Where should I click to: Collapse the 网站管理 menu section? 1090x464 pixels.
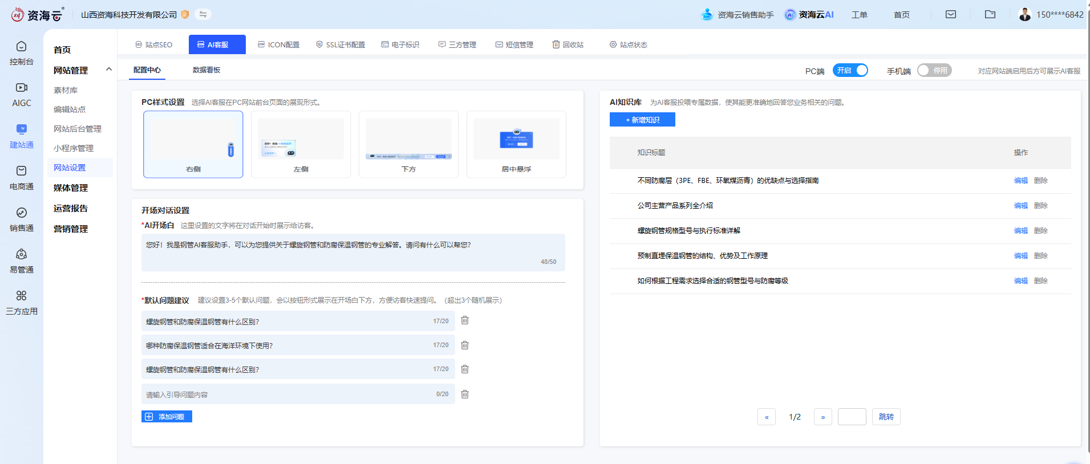pos(109,70)
